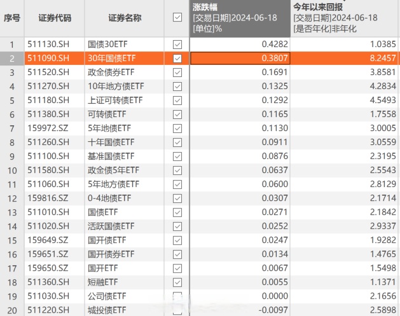Select the 政金债5年ETF name cell
The image size is (400, 316).
tap(125, 170)
